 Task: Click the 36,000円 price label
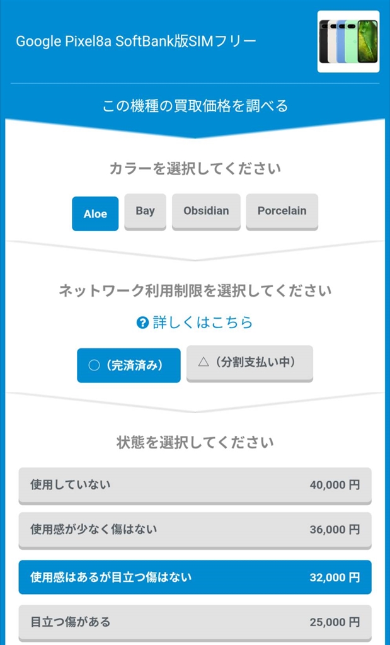(335, 530)
